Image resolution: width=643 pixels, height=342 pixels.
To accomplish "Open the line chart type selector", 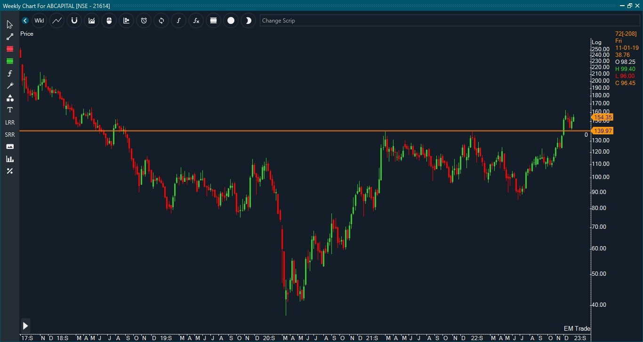I will tap(56, 21).
